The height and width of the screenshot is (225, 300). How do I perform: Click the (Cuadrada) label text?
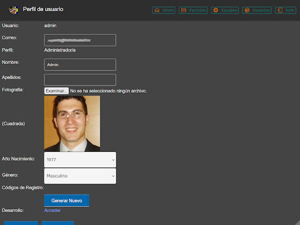(13, 124)
